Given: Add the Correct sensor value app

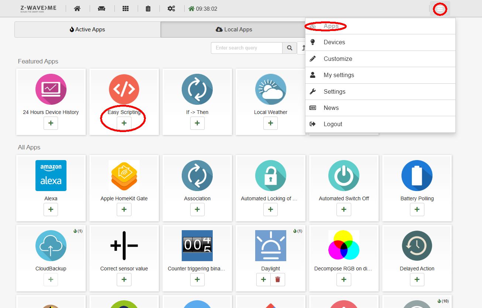Looking at the screenshot, I should pyautogui.click(x=124, y=280).
